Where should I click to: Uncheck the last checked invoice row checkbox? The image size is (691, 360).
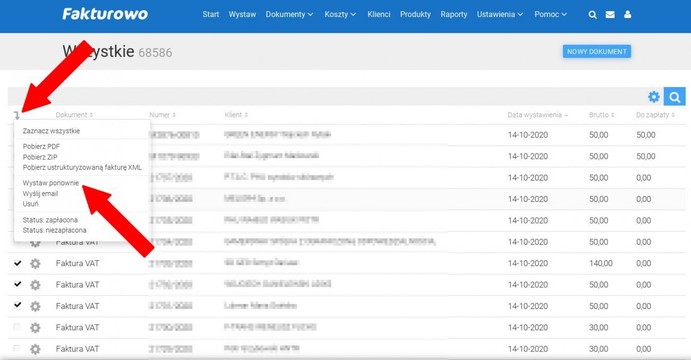click(x=18, y=306)
